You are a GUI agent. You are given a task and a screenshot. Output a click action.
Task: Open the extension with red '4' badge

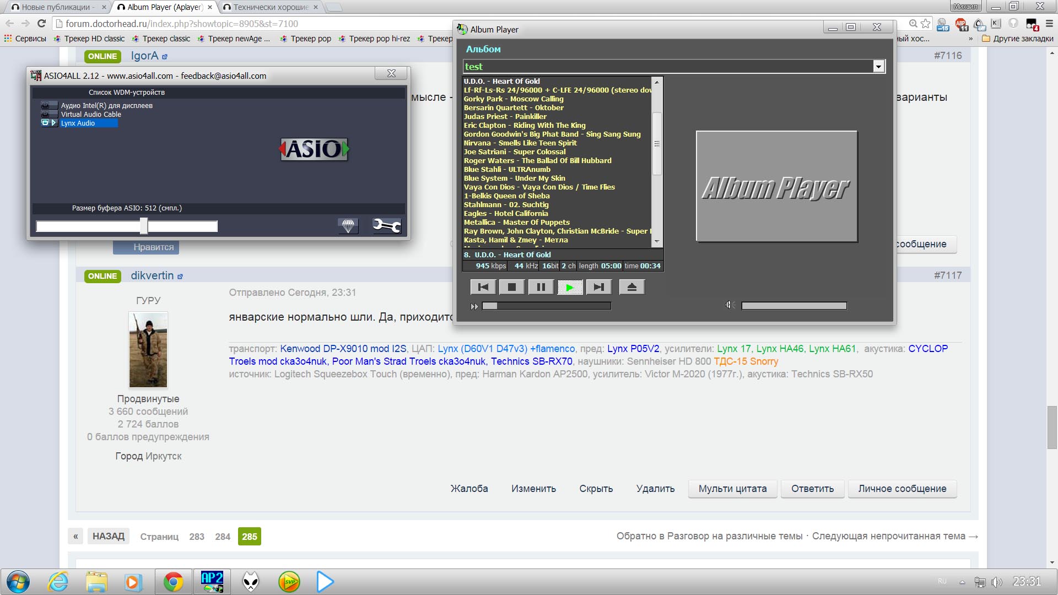(x=1032, y=24)
